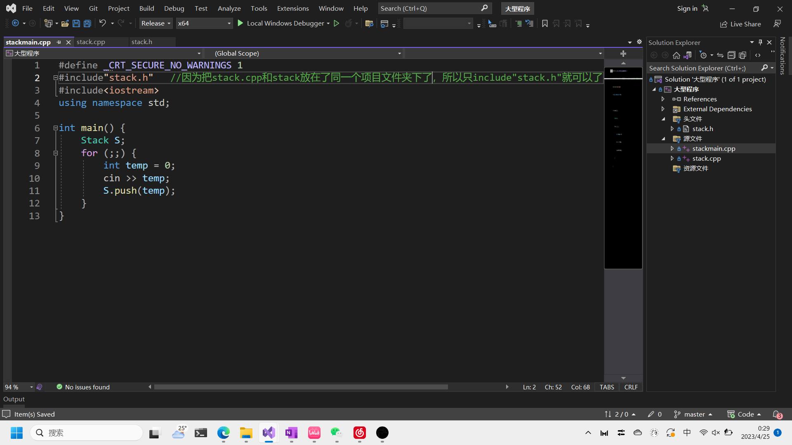Click the Solution Explorer Home icon
This screenshot has width=792, height=445.
(676, 55)
